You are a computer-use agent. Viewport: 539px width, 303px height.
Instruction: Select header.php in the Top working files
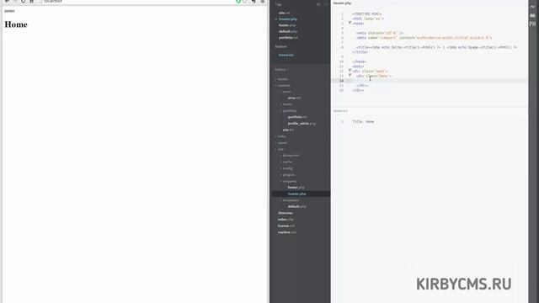tap(288, 19)
